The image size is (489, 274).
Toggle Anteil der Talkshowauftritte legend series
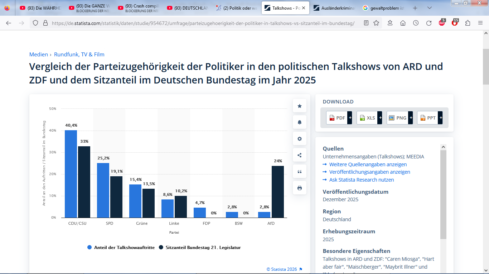click(x=121, y=248)
